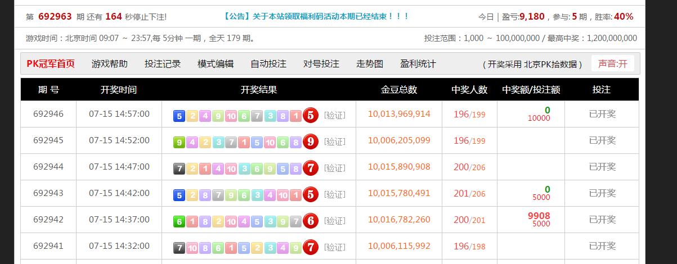Click draw time 07-15 14:32:00
Image resolution: width=677 pixels, height=264 pixels.
pos(119,245)
